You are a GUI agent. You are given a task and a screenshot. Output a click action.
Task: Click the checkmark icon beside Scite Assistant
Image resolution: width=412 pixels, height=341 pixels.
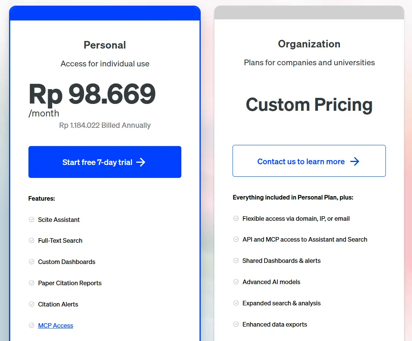coord(31,219)
